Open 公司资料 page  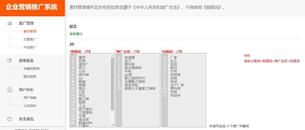pyautogui.click(x=30, y=106)
